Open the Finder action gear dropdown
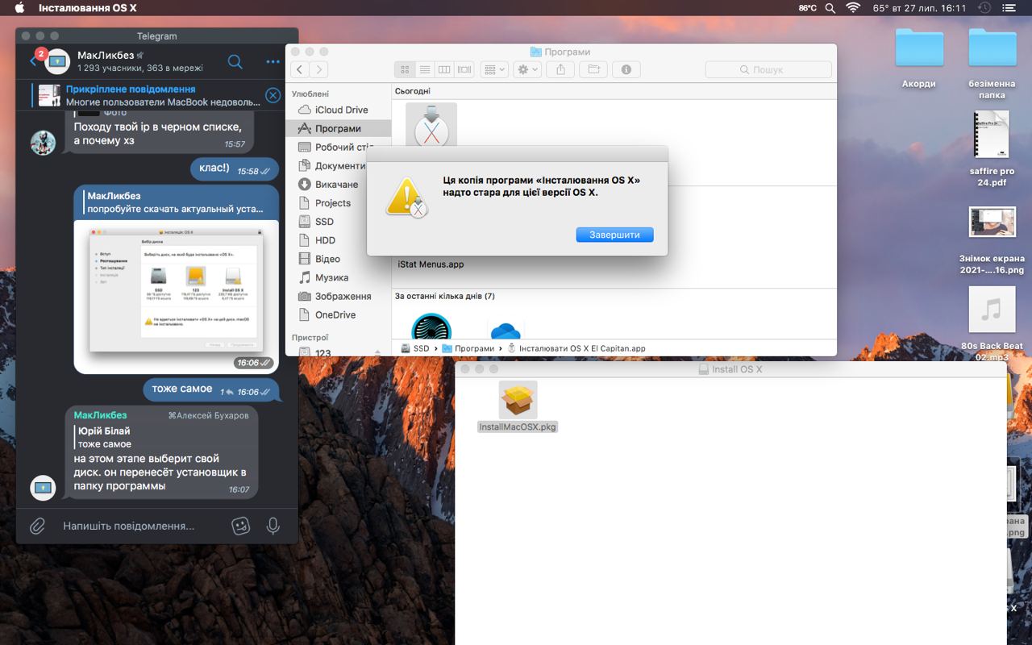The height and width of the screenshot is (645, 1032). pos(527,69)
